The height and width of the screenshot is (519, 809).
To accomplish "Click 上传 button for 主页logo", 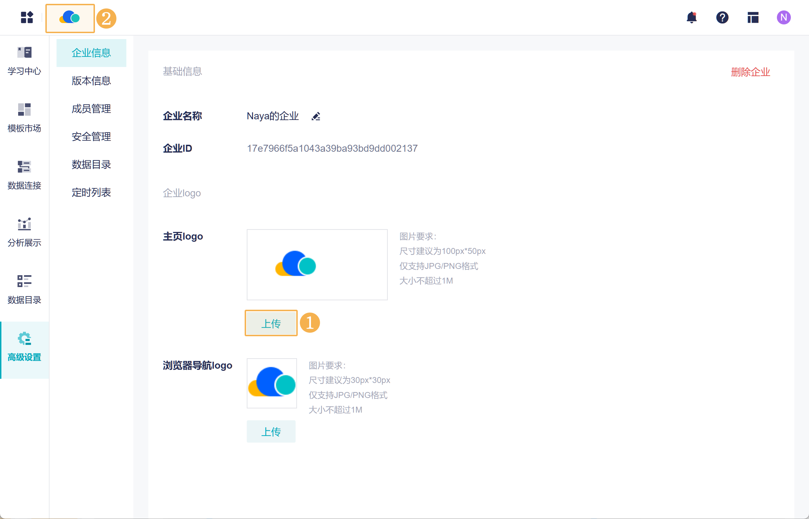I will click(x=271, y=323).
